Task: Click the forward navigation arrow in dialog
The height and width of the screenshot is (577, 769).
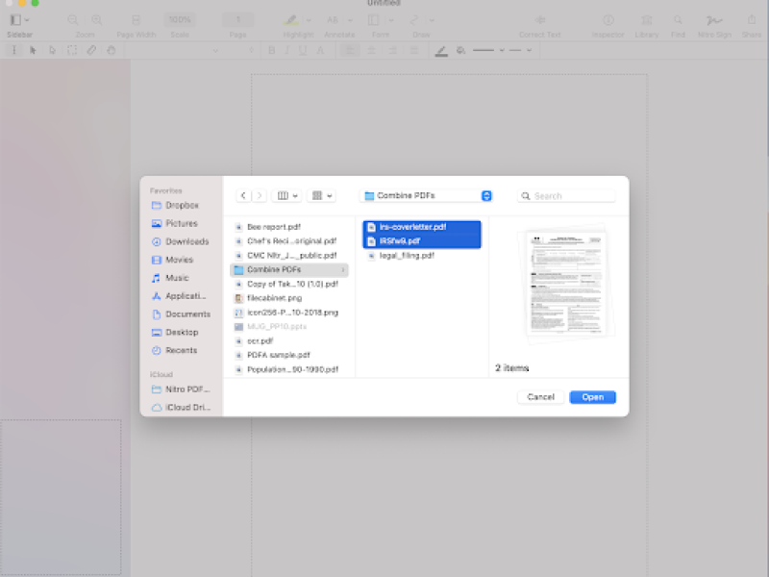Action: pyautogui.click(x=260, y=195)
